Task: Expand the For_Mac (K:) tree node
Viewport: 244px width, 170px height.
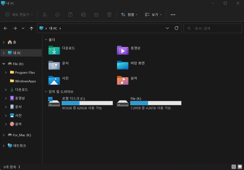Action: [x=4, y=135]
